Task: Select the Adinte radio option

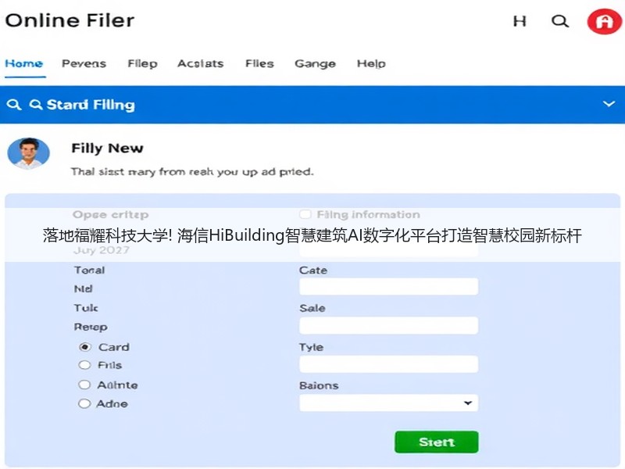Action: pyautogui.click(x=84, y=385)
